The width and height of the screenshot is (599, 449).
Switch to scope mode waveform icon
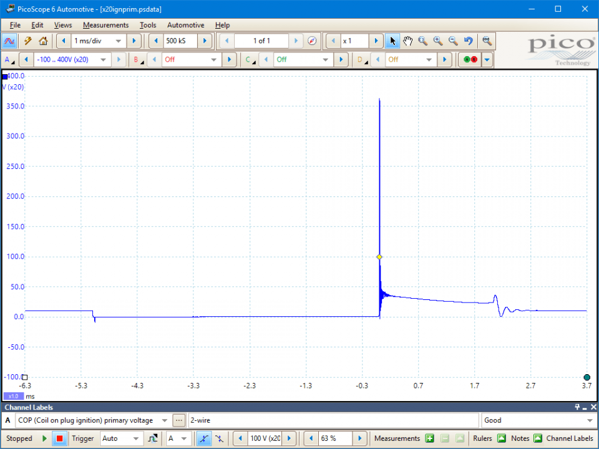pyautogui.click(x=9, y=41)
